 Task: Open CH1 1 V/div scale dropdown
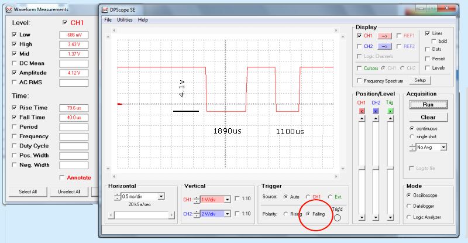[227, 199]
